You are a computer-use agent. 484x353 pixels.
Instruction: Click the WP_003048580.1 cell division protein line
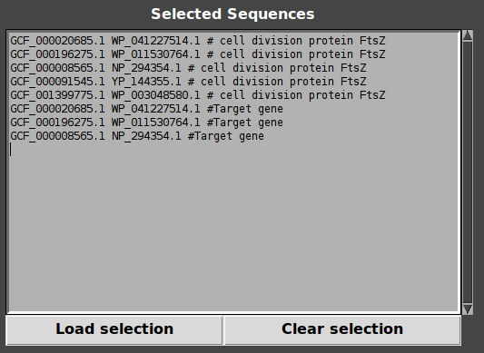[198, 95]
